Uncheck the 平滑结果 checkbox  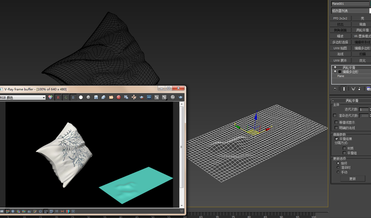(x=336, y=139)
